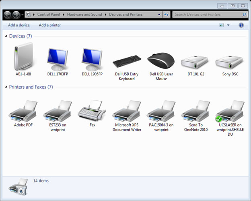Select the Sony DSC device icon
Image resolution: width=251 pixels, height=201 pixels.
coord(229,62)
